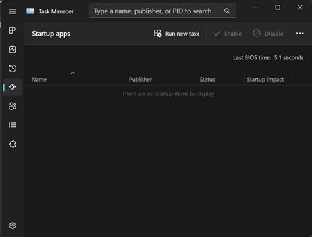Open Task Manager settings gear
The width and height of the screenshot is (312, 237).
(13, 225)
